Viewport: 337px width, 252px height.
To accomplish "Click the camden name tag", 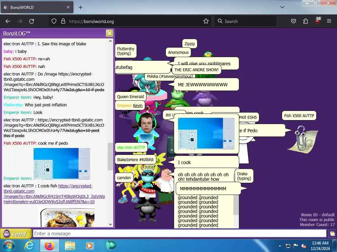I will (124, 178).
